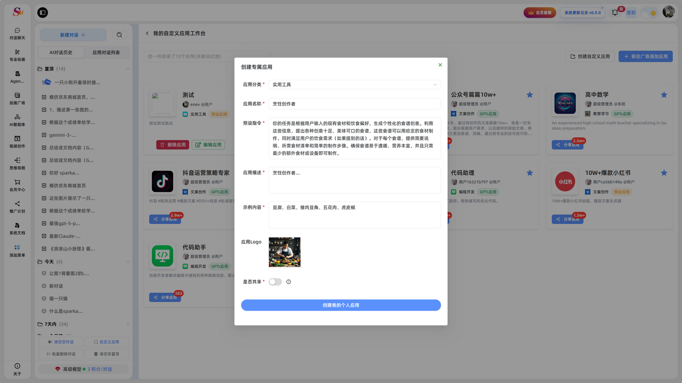Viewport: 682px width, 383px height.
Task: Open the Agent entry in the sidebar
Action: [17, 77]
